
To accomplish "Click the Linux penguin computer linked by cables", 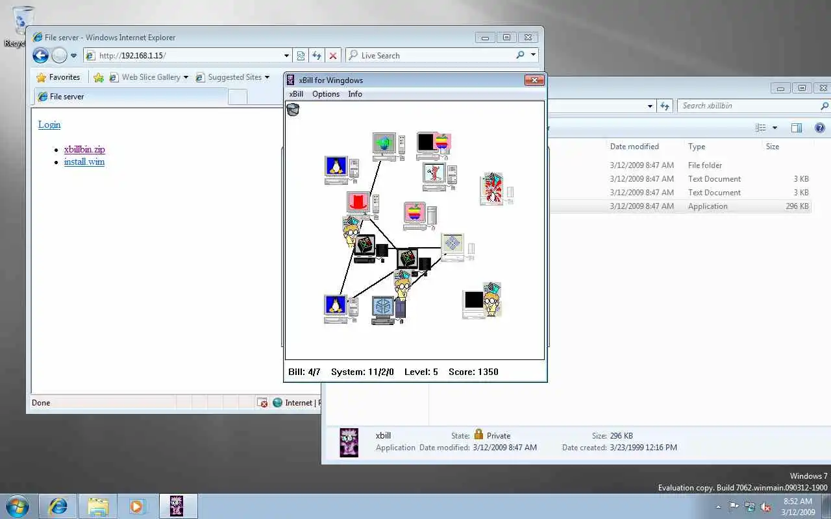I will click(341, 309).
